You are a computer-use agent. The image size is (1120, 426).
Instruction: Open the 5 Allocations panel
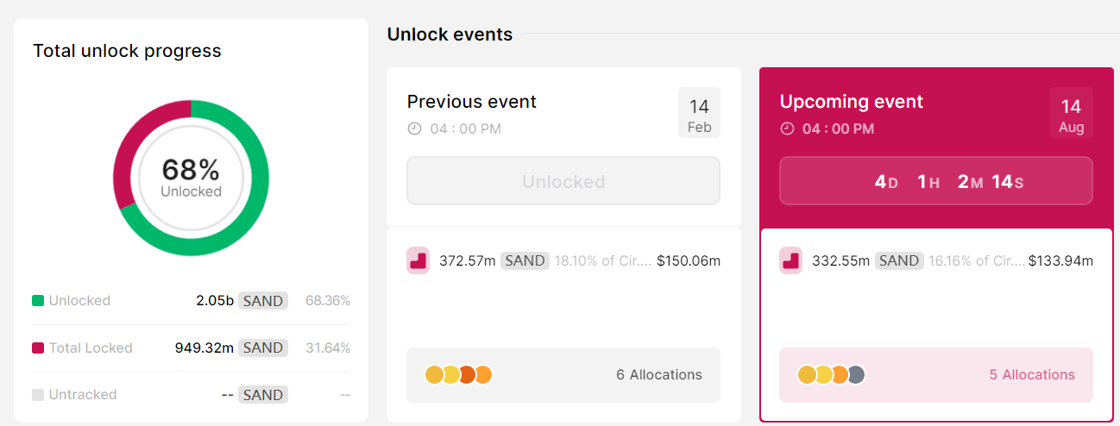[935, 375]
